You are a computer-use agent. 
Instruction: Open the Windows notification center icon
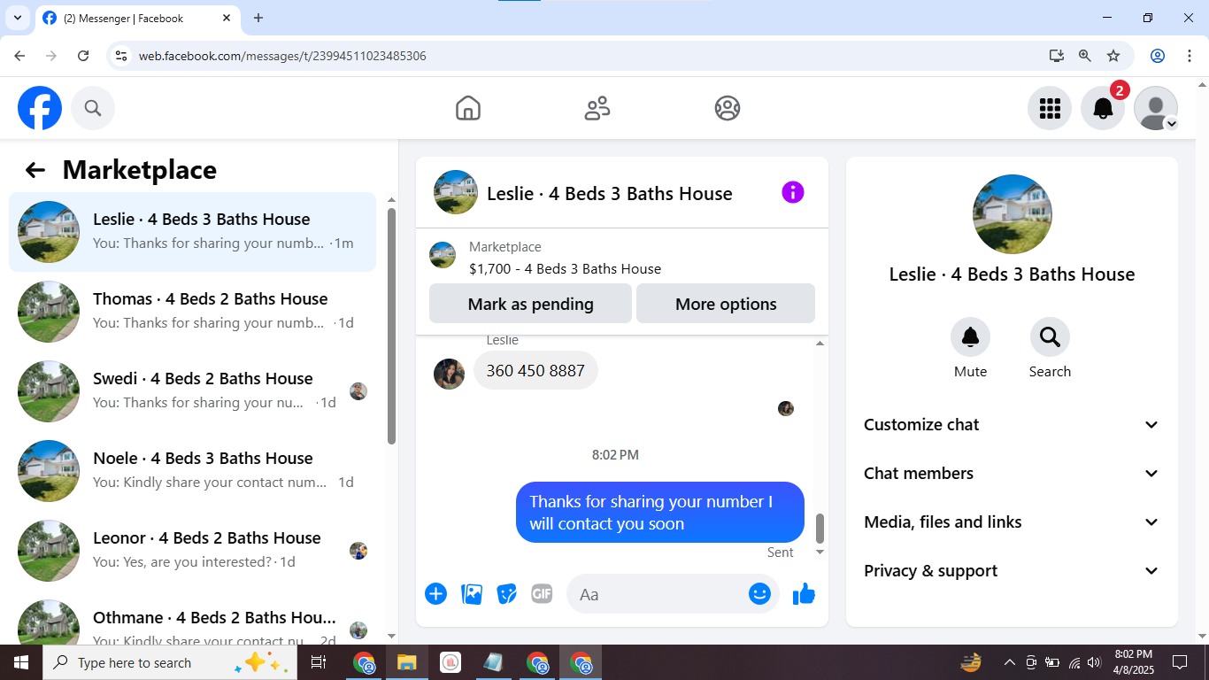point(1180,662)
